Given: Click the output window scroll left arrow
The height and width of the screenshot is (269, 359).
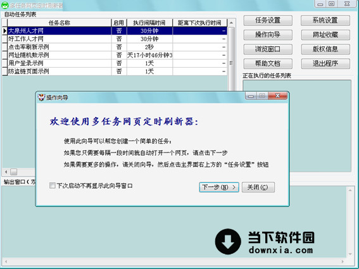Looking at the screenshot, I should pos(6,261).
